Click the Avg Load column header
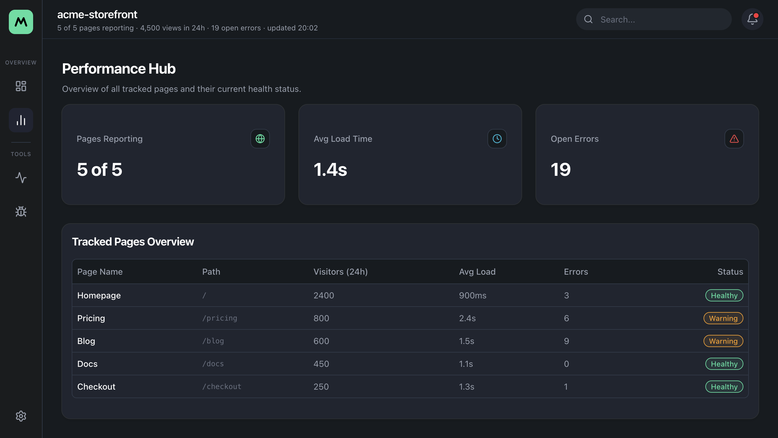 477,272
